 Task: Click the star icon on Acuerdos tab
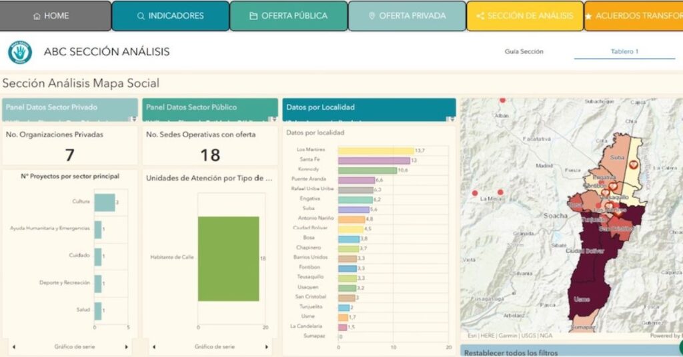coord(588,16)
